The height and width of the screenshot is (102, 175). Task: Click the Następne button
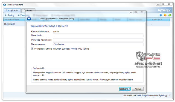pyautogui.click(x=125, y=89)
